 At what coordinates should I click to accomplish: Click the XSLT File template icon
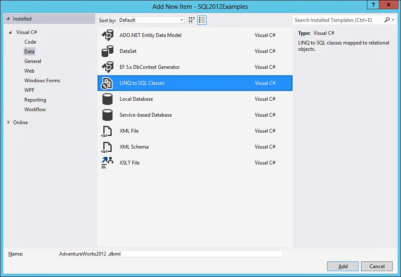[x=107, y=163]
